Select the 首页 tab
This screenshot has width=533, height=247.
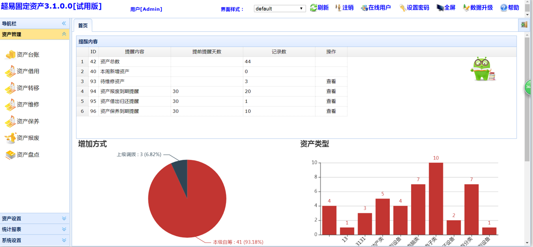[82, 25]
